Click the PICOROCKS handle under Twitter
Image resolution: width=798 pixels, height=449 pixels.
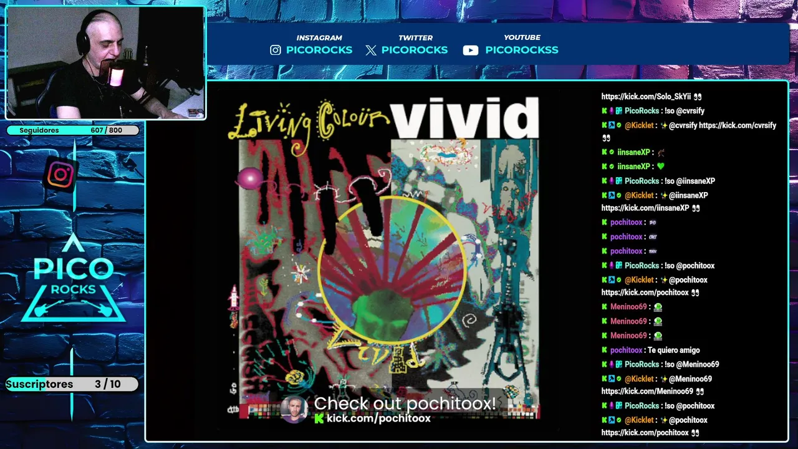415,50
